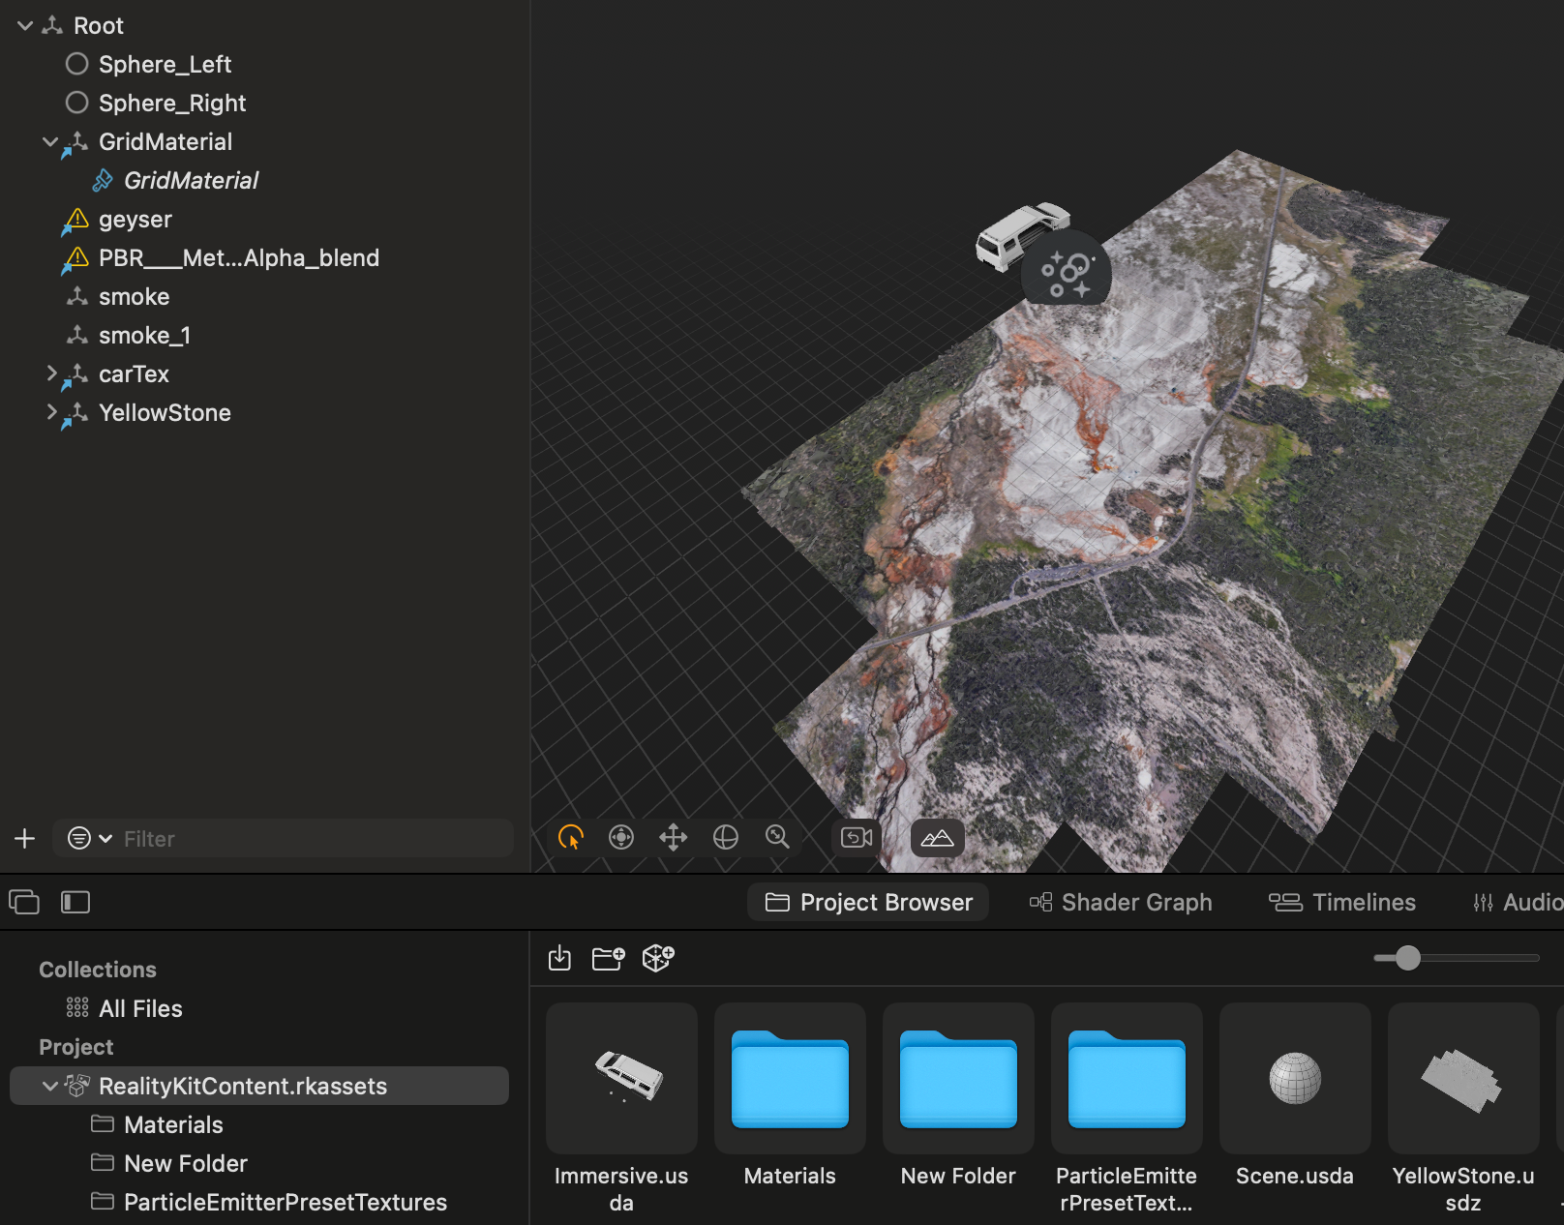1564x1225 pixels.
Task: Click the import file icon
Action: pyautogui.click(x=559, y=958)
